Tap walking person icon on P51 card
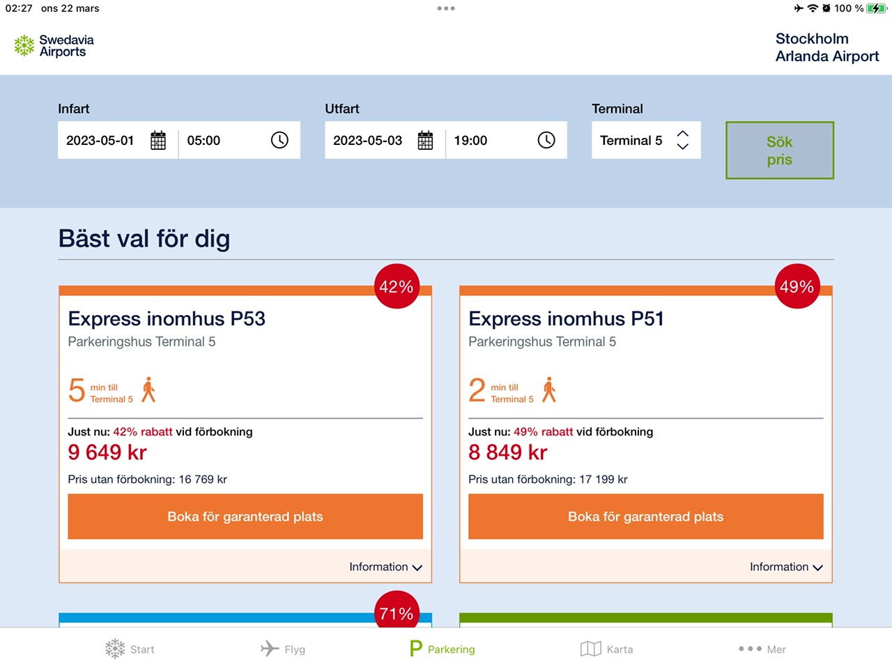The width and height of the screenshot is (892, 669). [549, 390]
